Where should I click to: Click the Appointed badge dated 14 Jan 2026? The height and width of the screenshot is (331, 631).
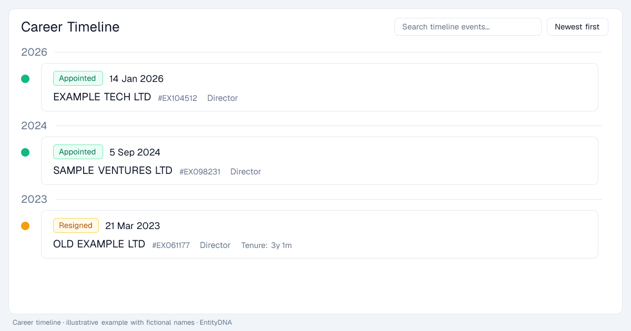(x=78, y=78)
